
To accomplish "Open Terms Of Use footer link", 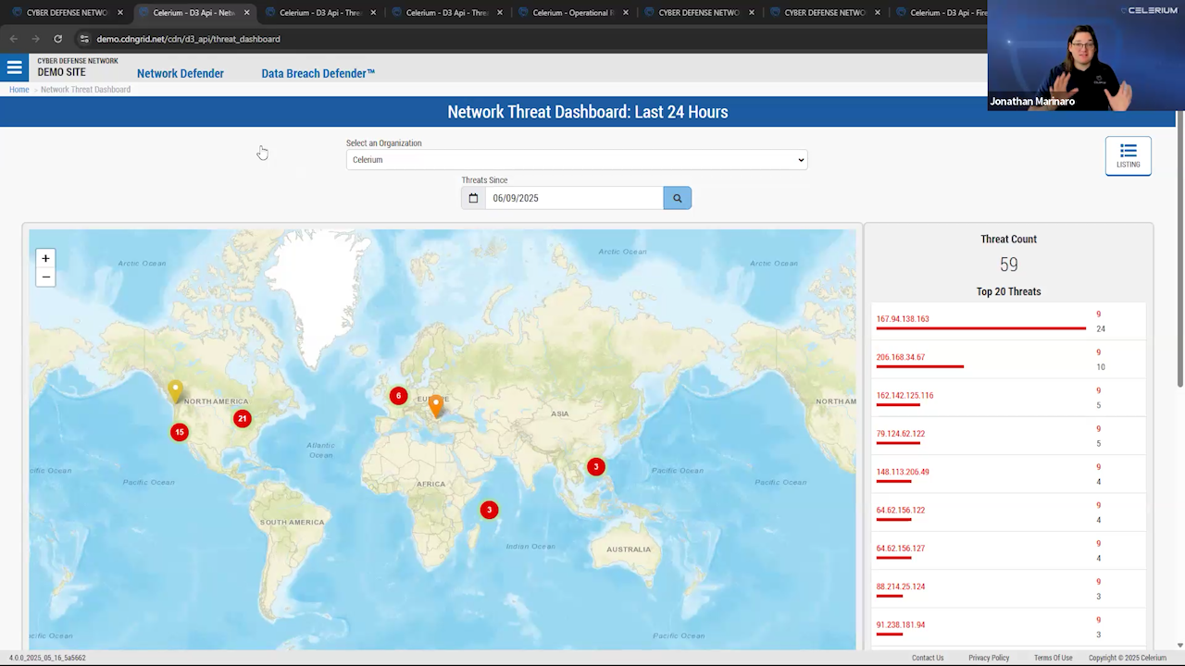I will 1053,658.
